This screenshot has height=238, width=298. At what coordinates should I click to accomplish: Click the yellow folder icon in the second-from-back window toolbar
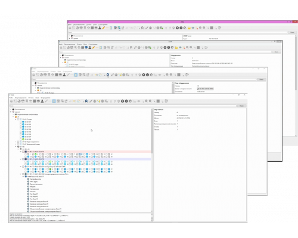click(176, 48)
